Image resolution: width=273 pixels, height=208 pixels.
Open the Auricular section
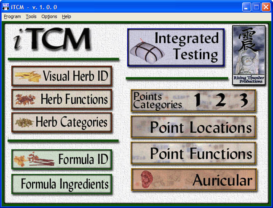tap(194, 180)
